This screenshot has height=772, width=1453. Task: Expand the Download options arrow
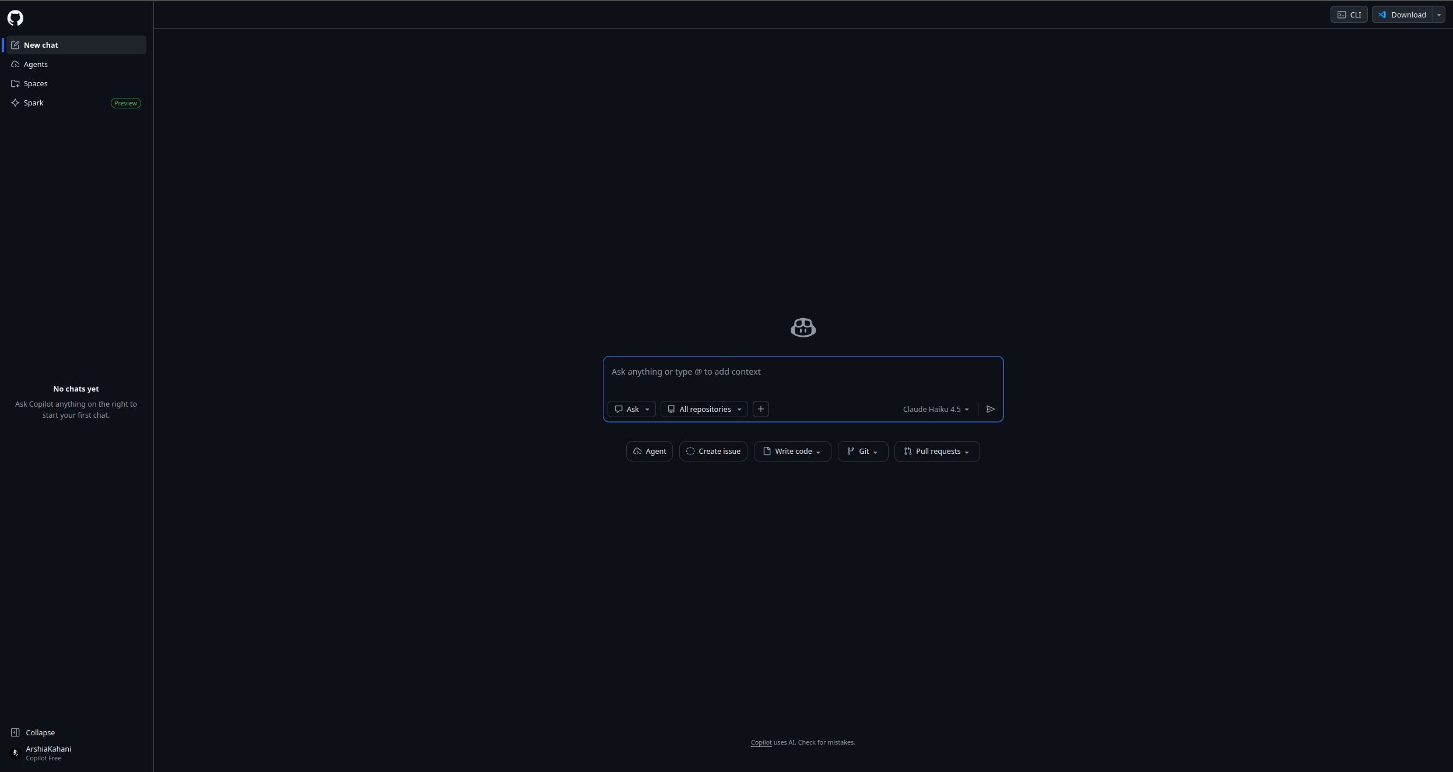[1439, 15]
